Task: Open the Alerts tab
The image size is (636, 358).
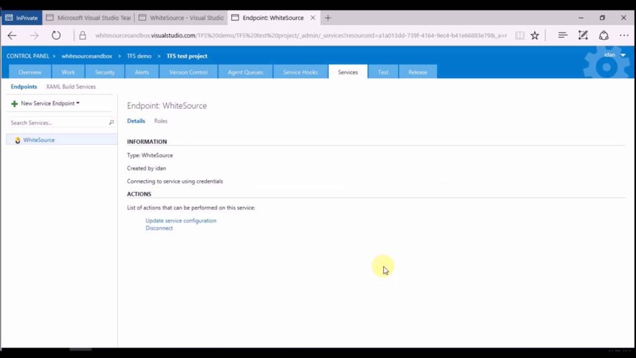Action: click(142, 72)
